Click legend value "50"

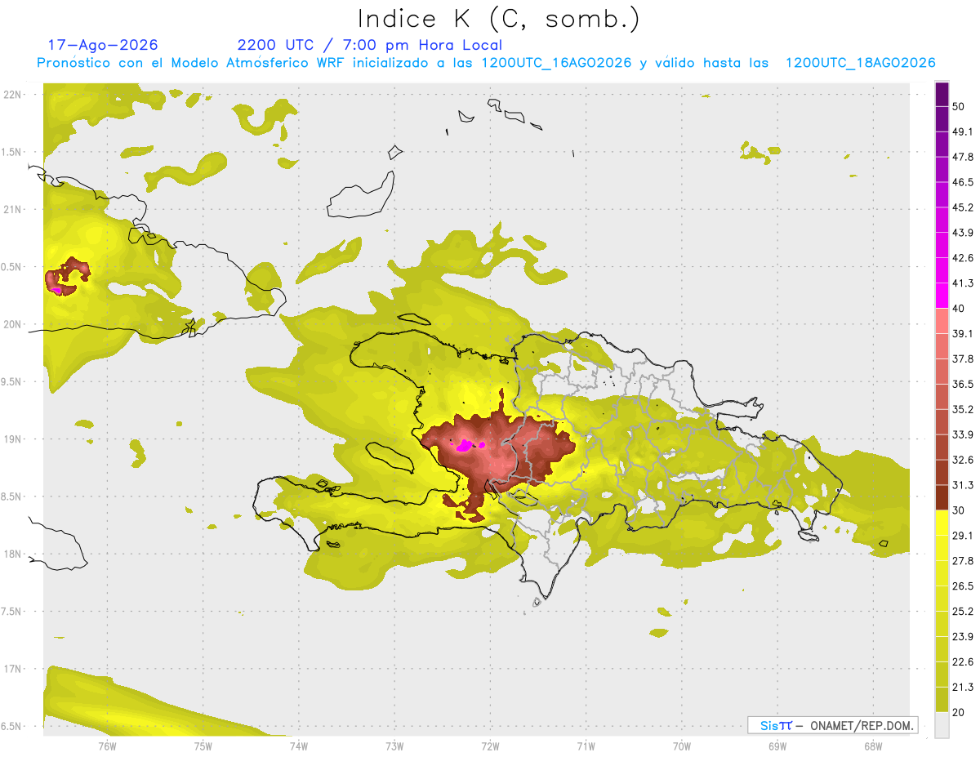(959, 107)
